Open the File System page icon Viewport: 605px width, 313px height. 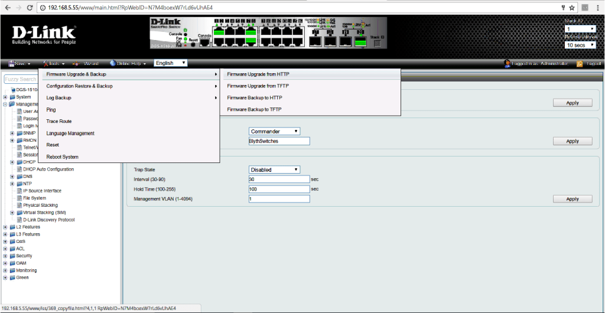tap(19, 198)
